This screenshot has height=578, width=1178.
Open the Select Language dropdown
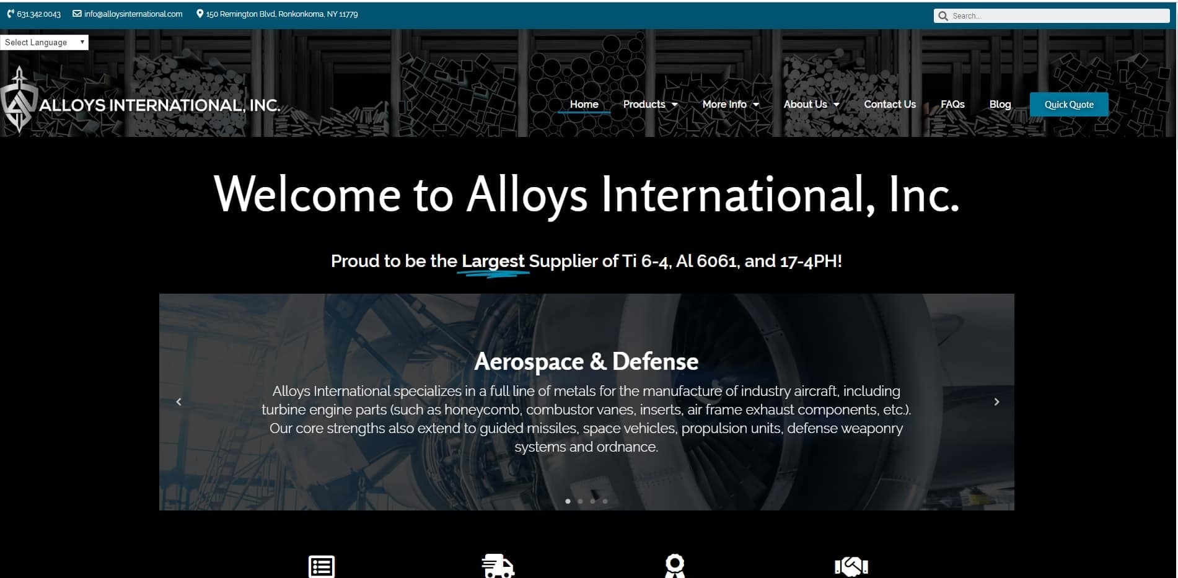(44, 42)
